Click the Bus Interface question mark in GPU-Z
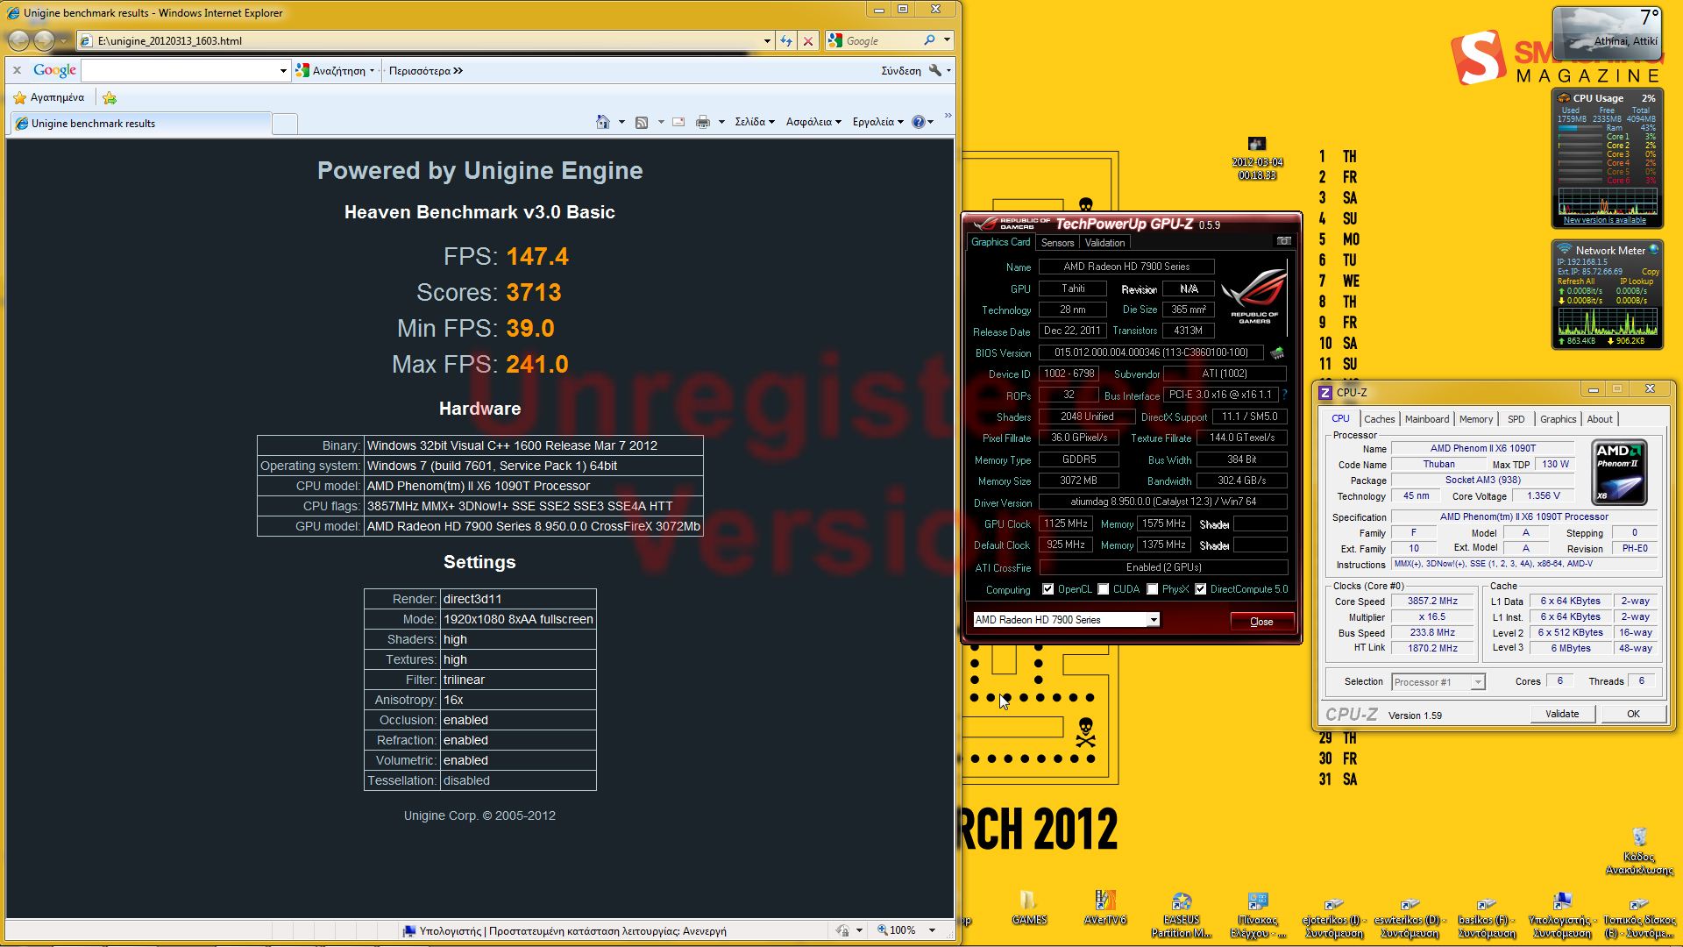Image resolution: width=1683 pixels, height=947 pixels. pyautogui.click(x=1284, y=395)
